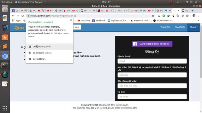The width and height of the screenshot is (202, 113).
Task: Open the Facebook bookmark
Action: (x=99, y=20)
